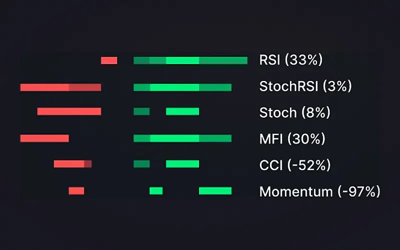
Task: Click the RSI (33%) label
Action: pyautogui.click(x=291, y=60)
